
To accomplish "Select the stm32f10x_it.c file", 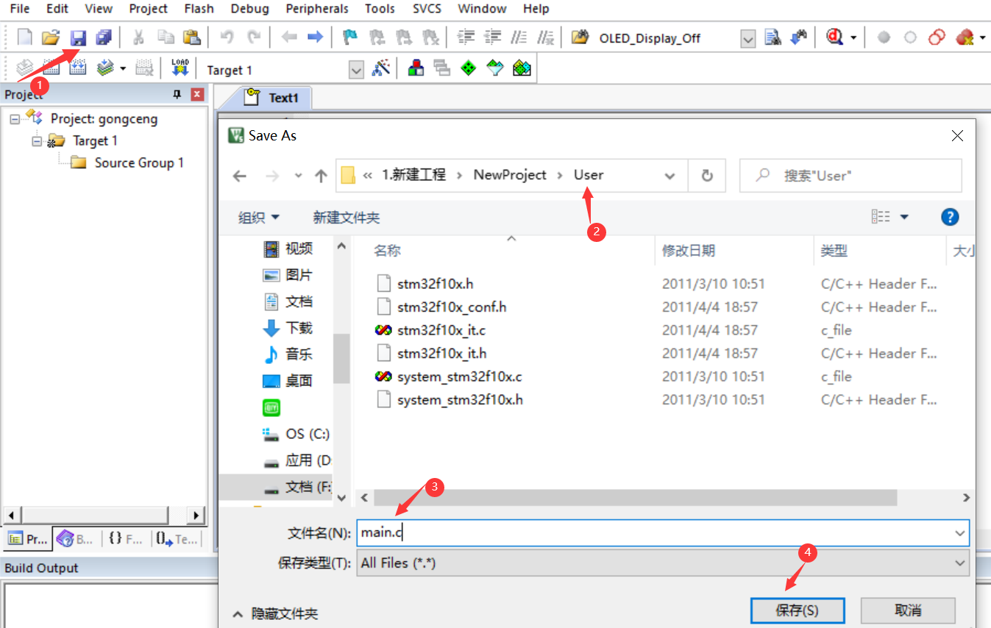I will (x=441, y=330).
